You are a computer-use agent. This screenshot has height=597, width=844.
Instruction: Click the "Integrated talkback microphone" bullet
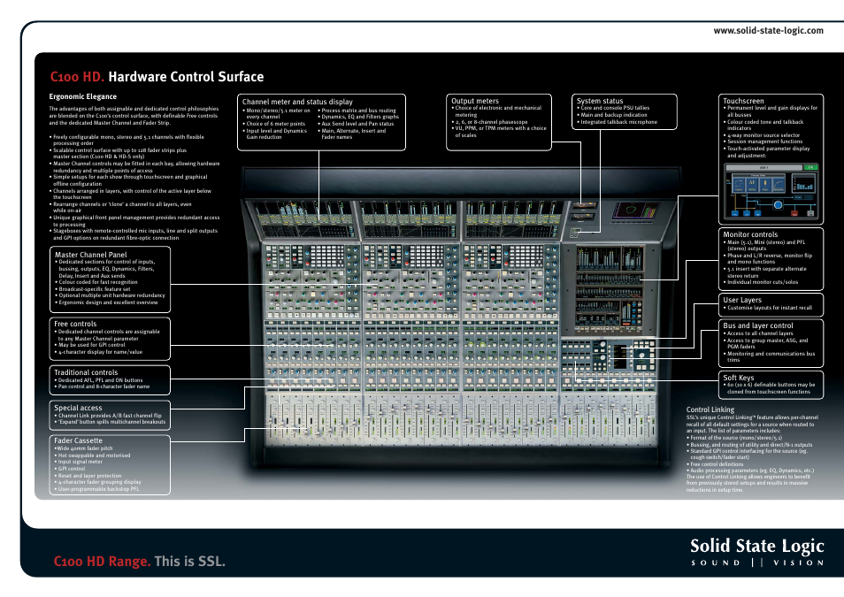(x=617, y=122)
